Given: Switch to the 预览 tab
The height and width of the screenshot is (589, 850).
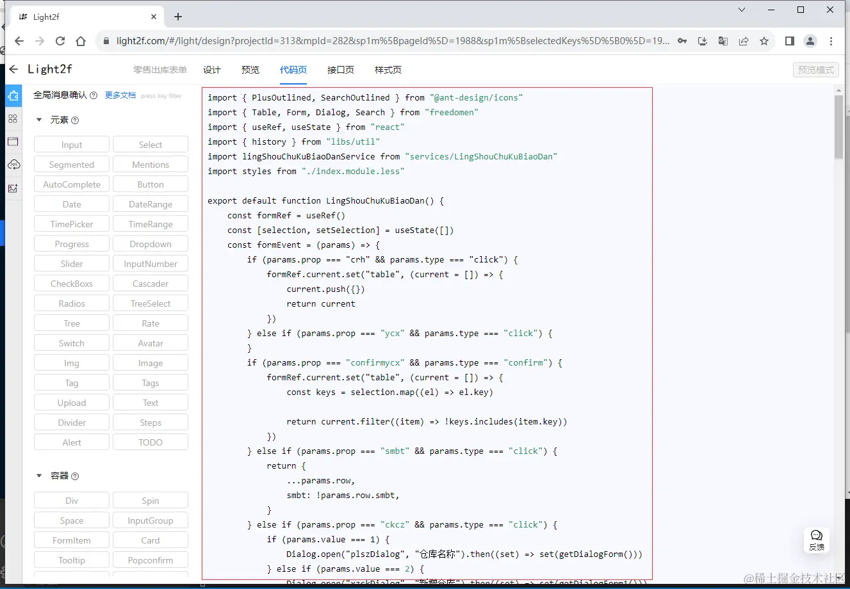Looking at the screenshot, I should click(250, 70).
